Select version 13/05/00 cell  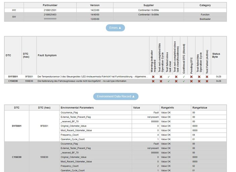click(x=95, y=19)
